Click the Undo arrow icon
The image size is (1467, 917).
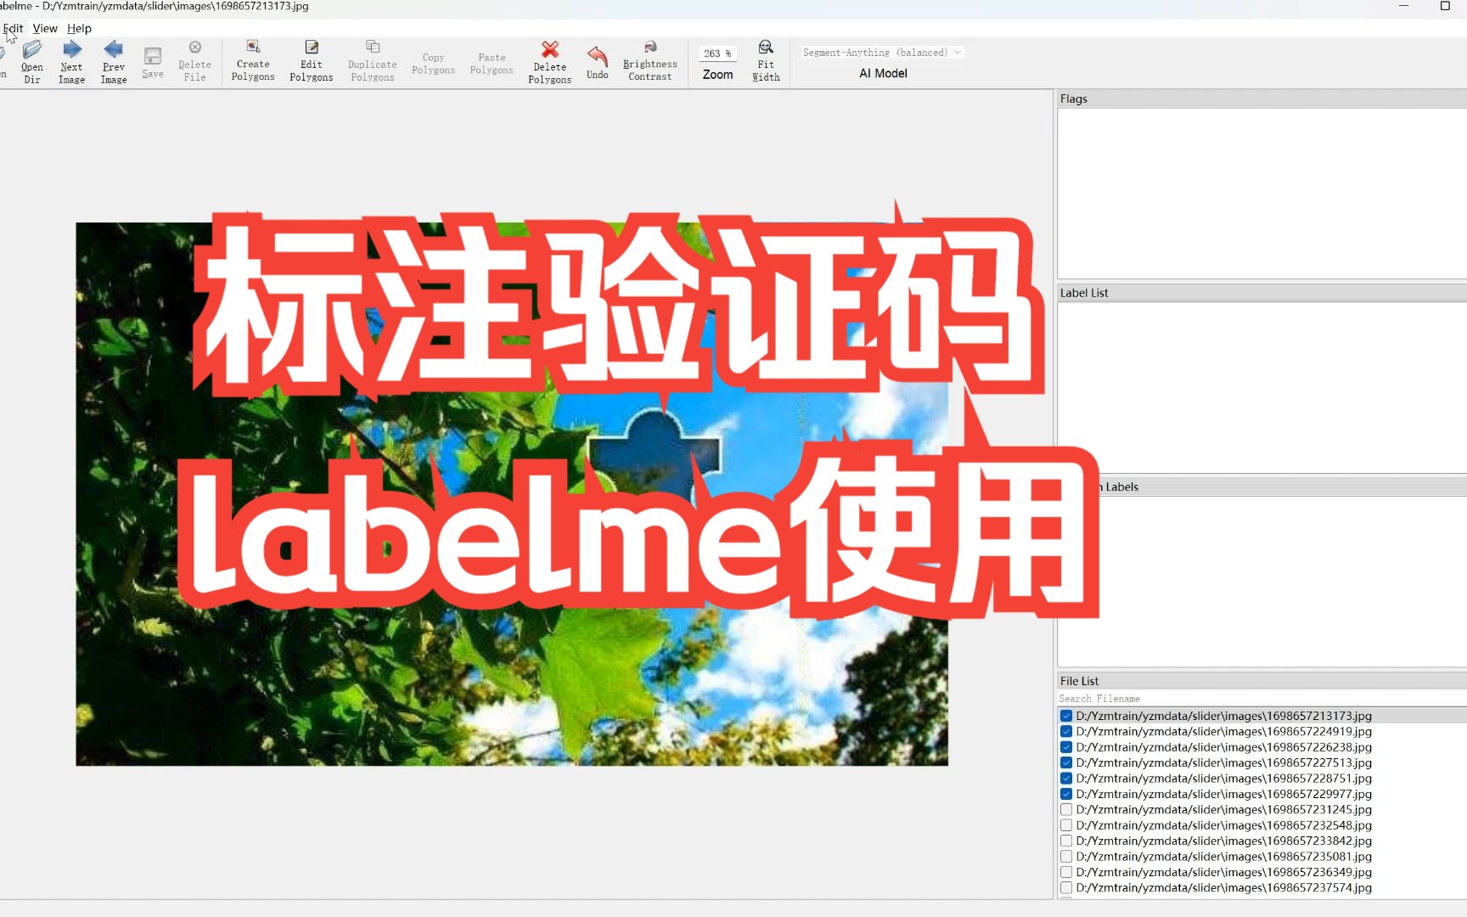pyautogui.click(x=598, y=56)
